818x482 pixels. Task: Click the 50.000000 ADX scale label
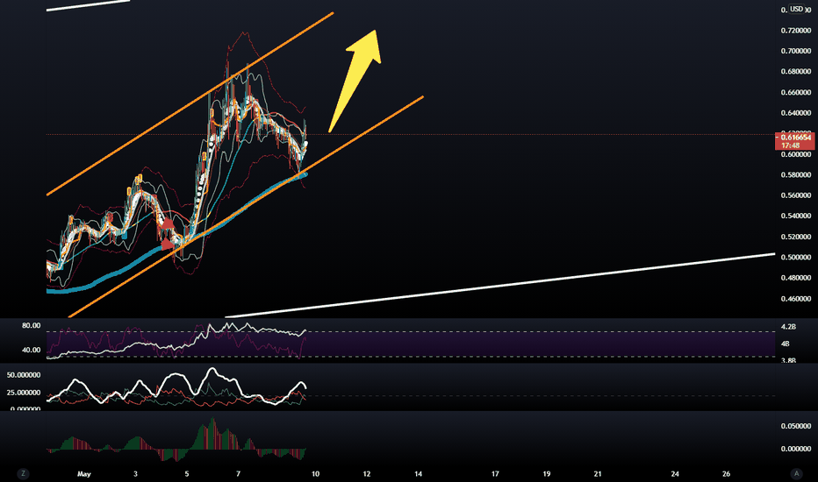[x=24, y=375]
